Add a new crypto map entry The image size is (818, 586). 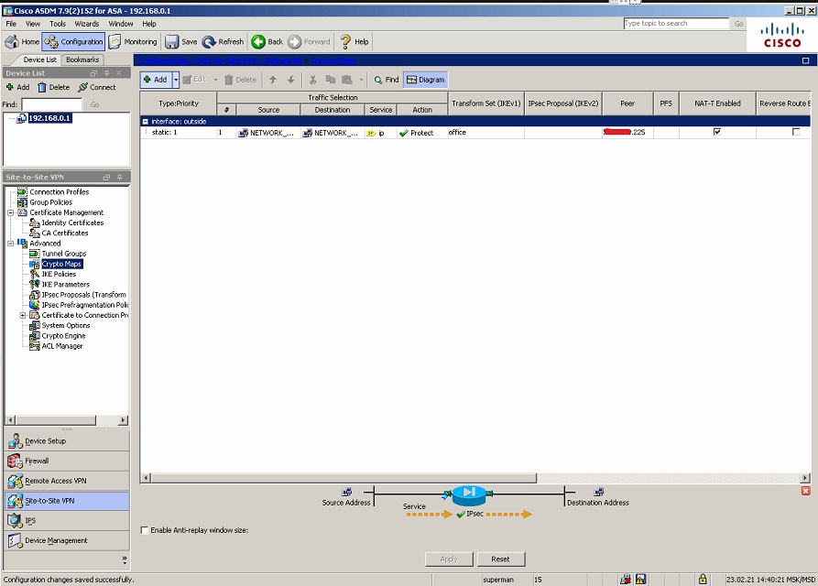[156, 80]
